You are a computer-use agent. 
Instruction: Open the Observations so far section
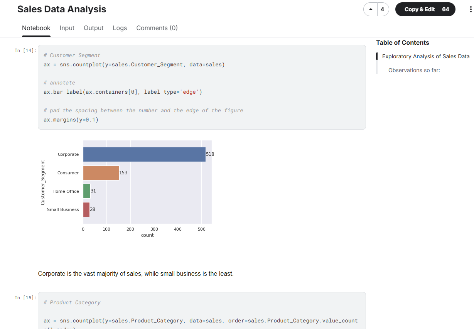(414, 70)
